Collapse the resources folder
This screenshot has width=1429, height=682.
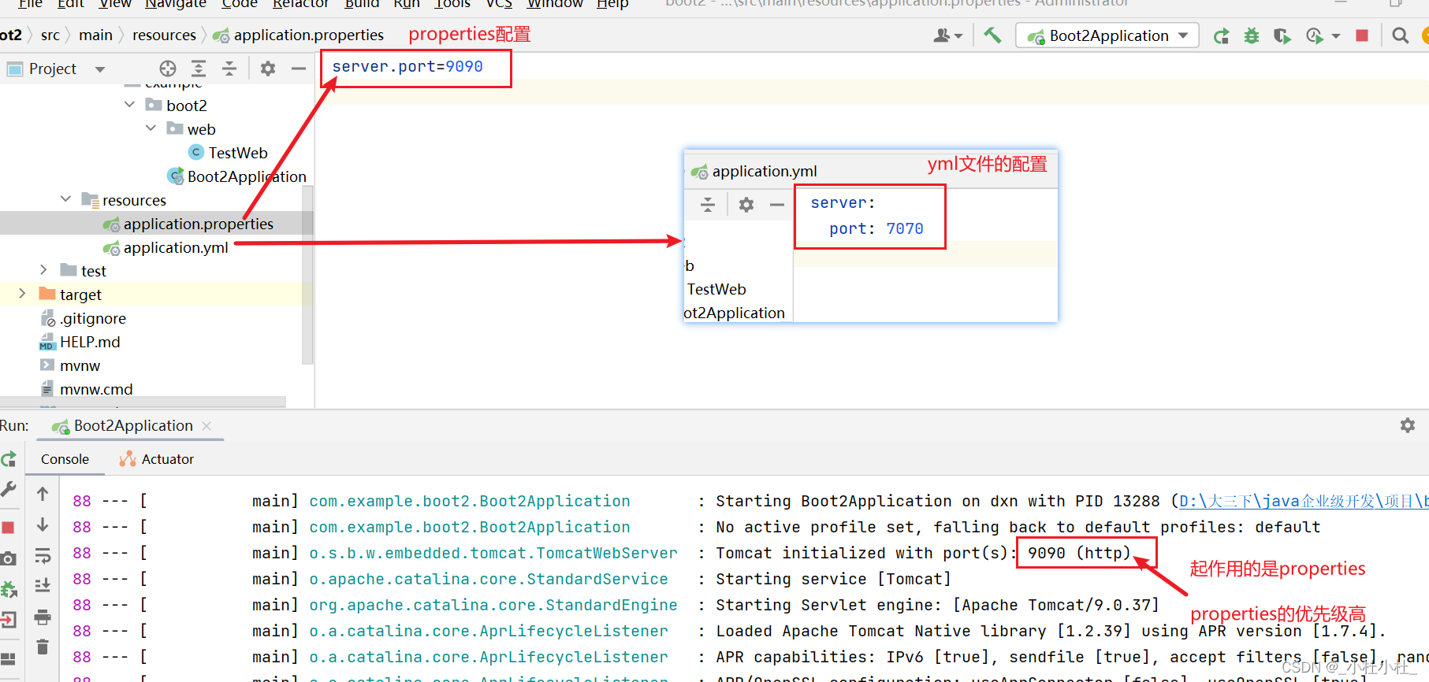65,199
